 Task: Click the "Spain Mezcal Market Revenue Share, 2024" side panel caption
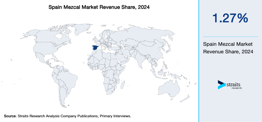click(228, 48)
